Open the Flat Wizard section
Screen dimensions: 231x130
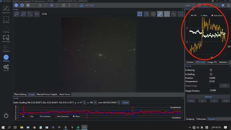(x=6, y=39)
